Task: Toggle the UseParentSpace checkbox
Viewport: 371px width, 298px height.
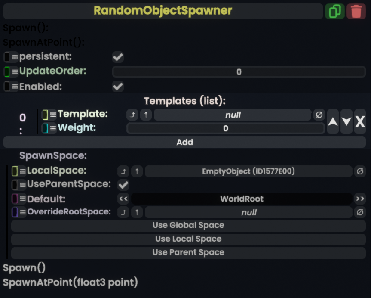Action: pyautogui.click(x=123, y=185)
